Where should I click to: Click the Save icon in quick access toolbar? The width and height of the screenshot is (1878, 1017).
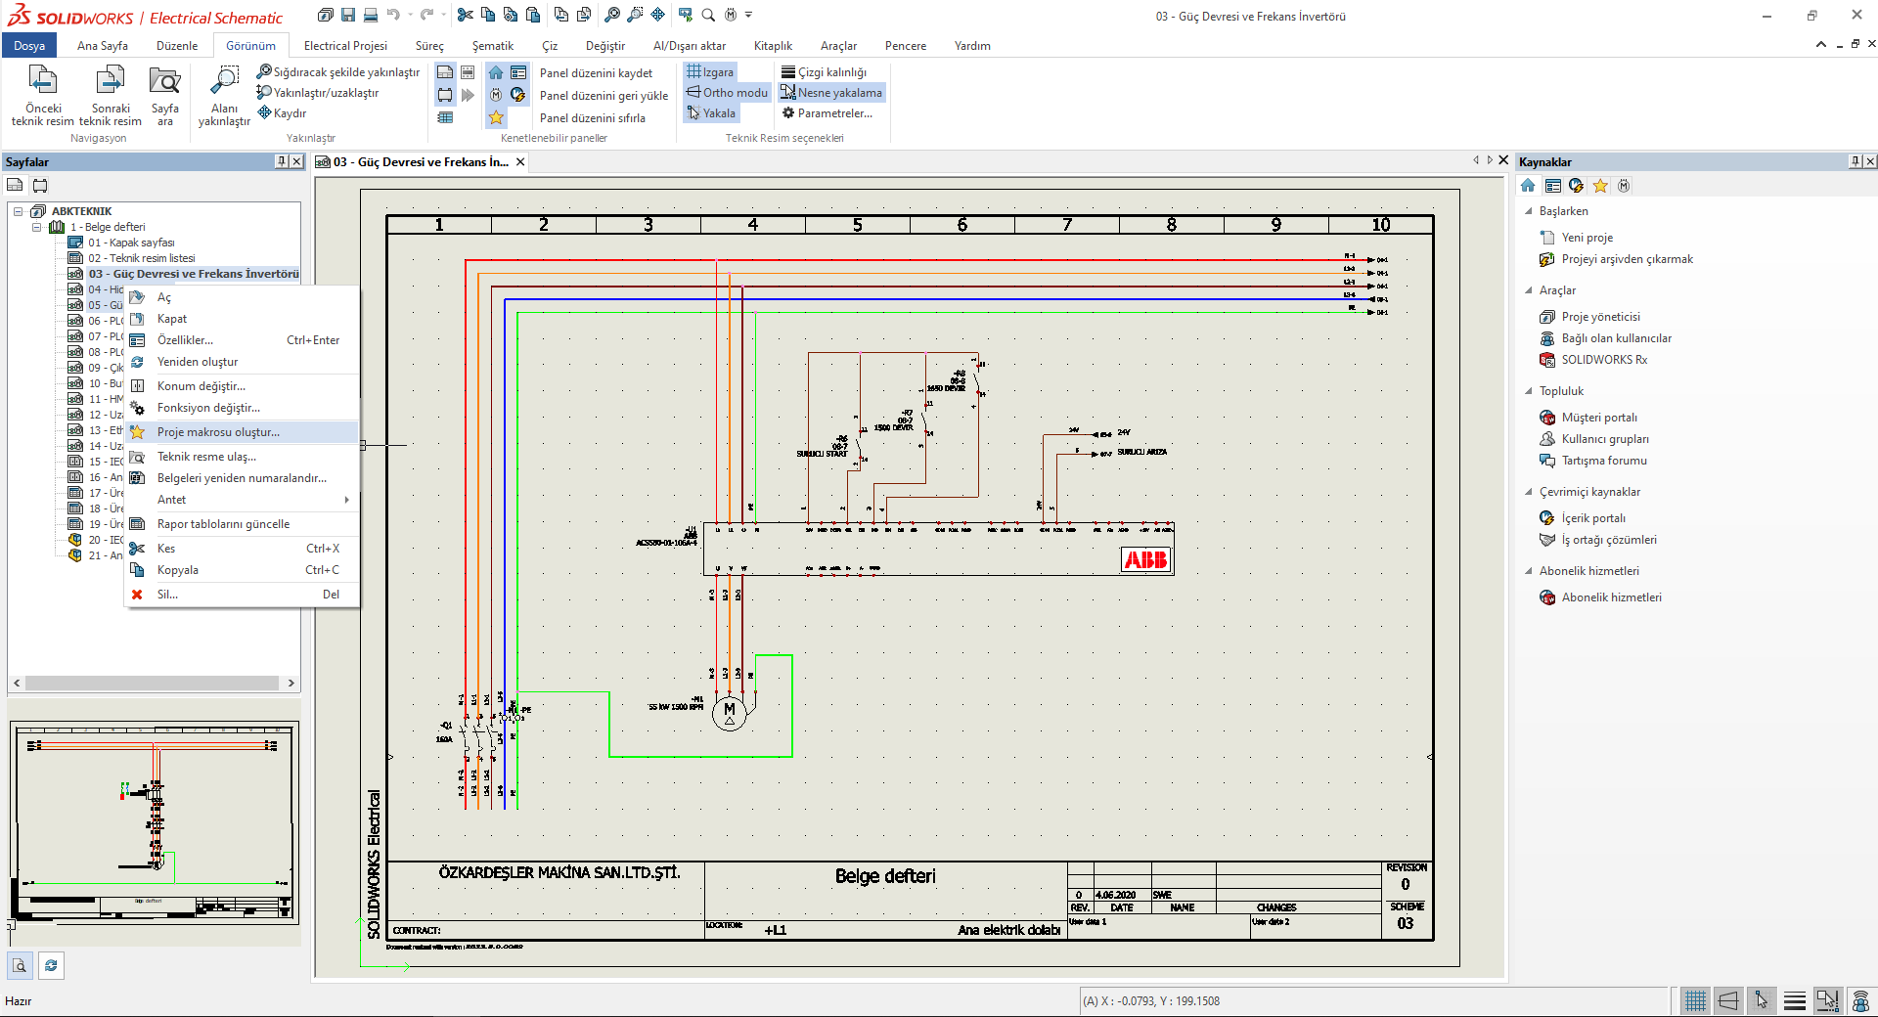pos(347,15)
